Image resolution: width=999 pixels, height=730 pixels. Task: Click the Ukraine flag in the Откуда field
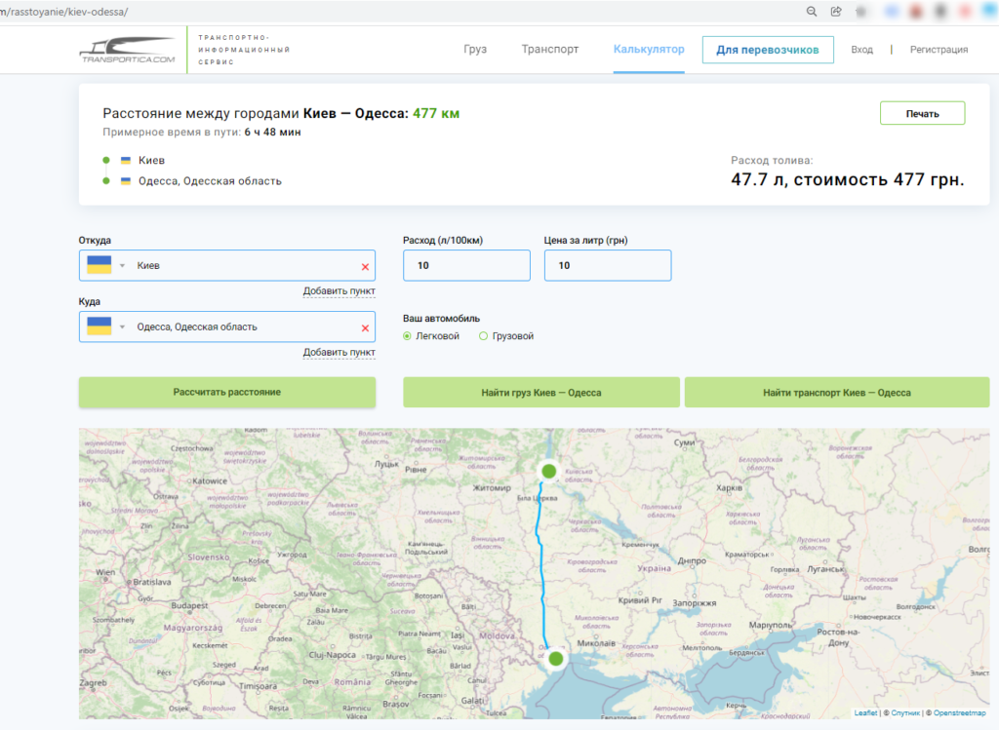(100, 265)
